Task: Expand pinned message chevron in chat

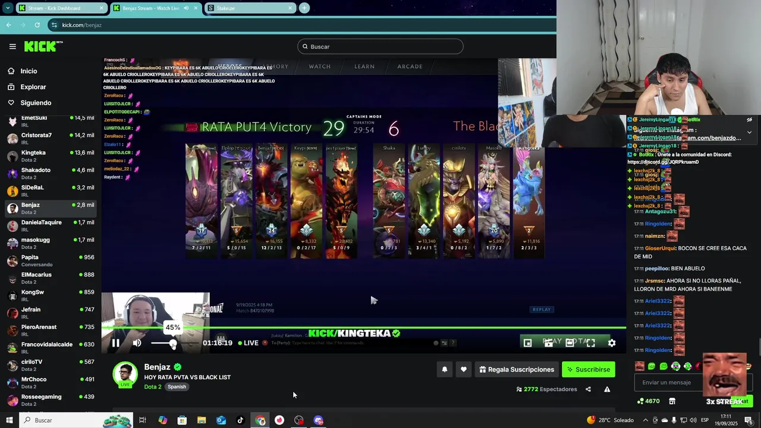Action: (749, 132)
